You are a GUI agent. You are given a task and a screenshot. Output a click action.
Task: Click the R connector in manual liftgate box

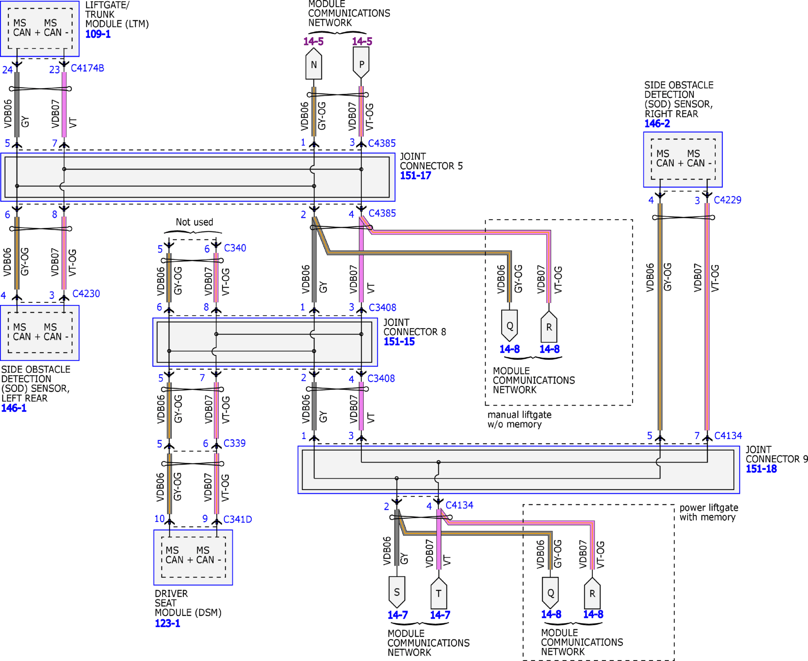549,326
